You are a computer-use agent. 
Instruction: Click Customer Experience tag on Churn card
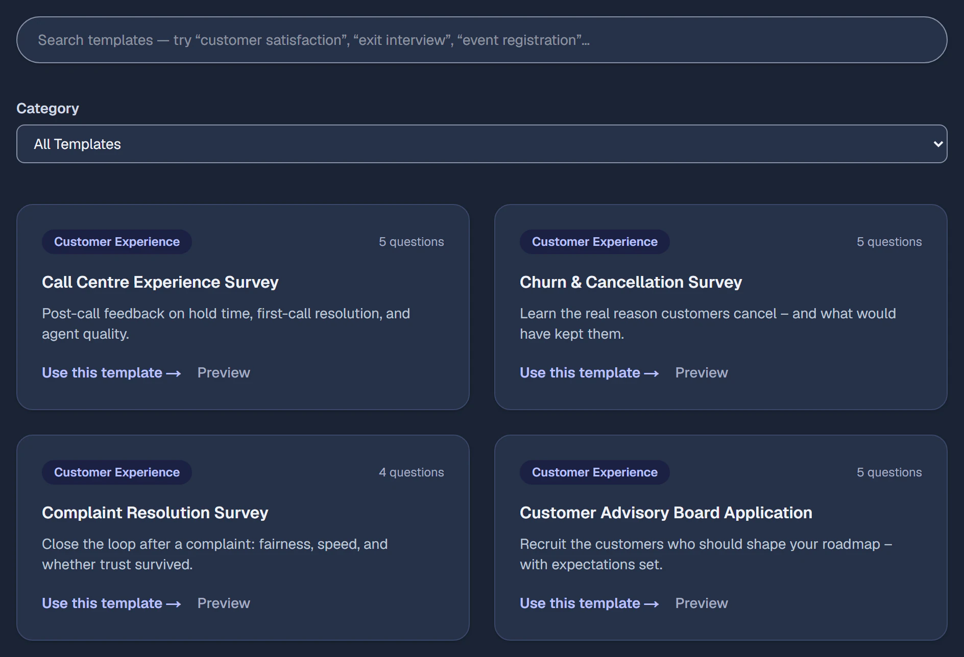[595, 242]
